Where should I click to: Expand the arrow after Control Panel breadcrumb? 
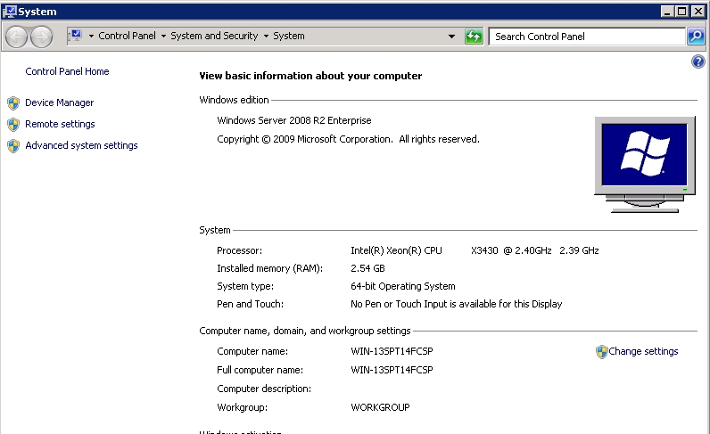[x=163, y=37]
